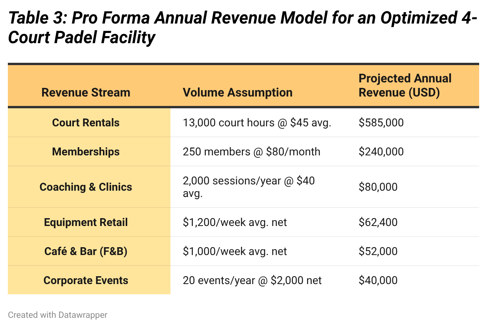487x328 pixels.
Task: Click the 'Revenue Stream' column header
Action: click(86, 93)
